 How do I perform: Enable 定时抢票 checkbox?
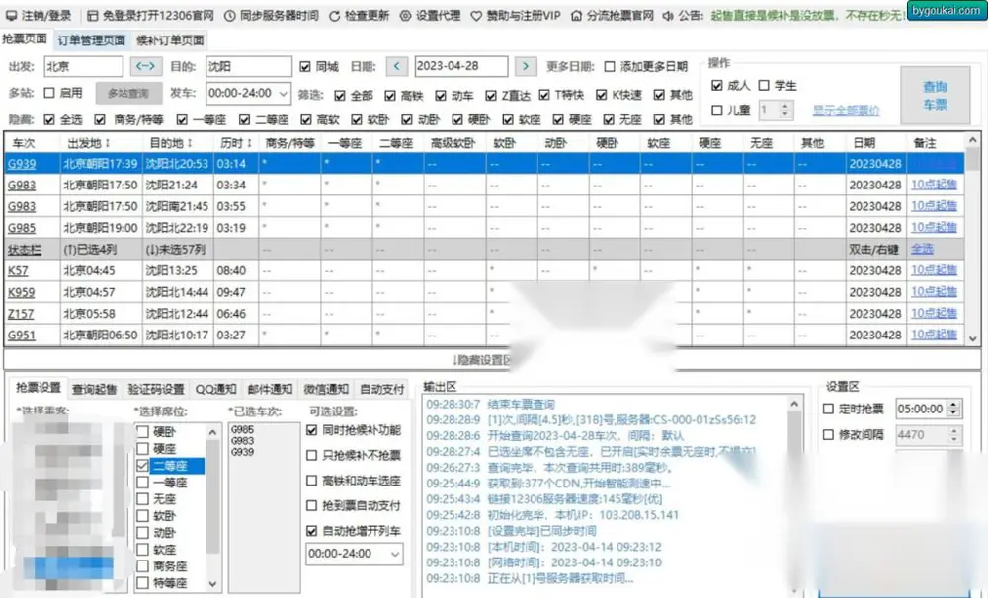click(x=829, y=410)
